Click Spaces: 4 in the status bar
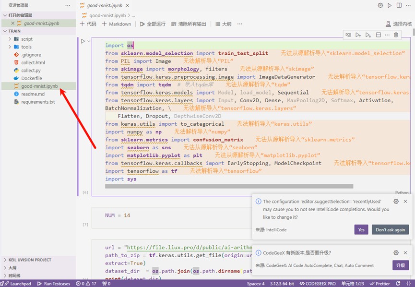This screenshot has width=415, height=287. pyautogui.click(x=256, y=284)
